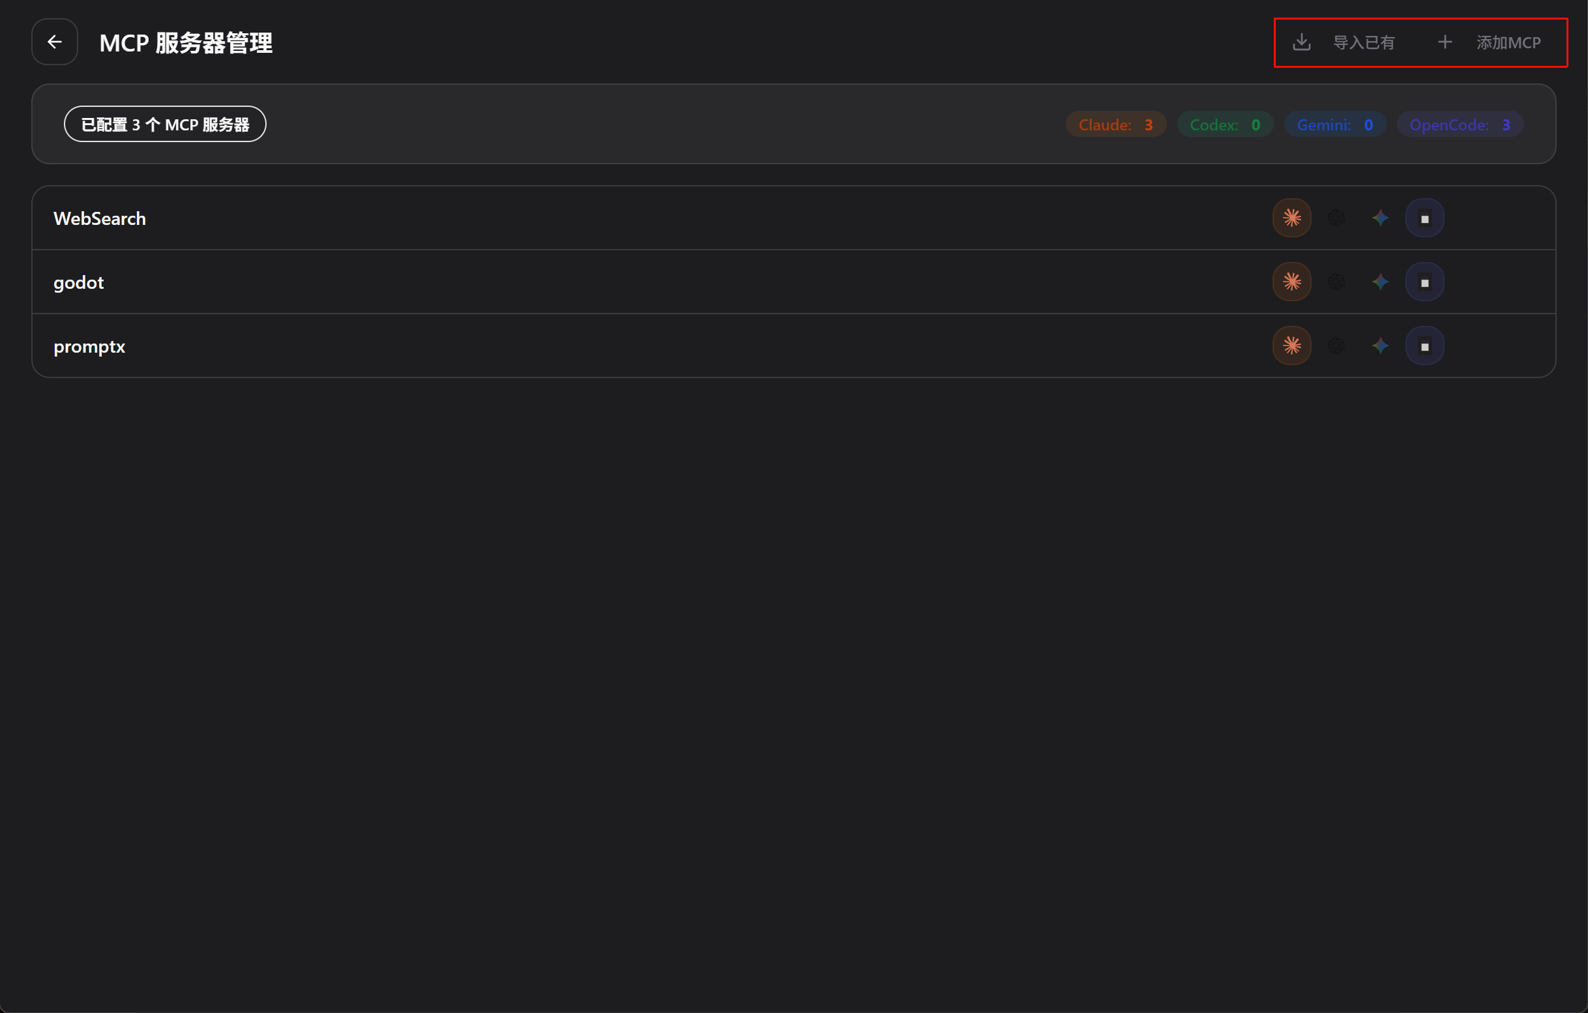
Task: Click the Claude: 3 count badge
Action: pos(1115,125)
